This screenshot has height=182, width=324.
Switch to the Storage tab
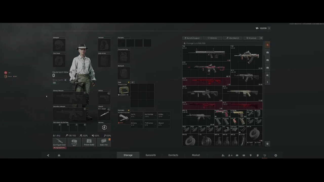click(x=128, y=155)
